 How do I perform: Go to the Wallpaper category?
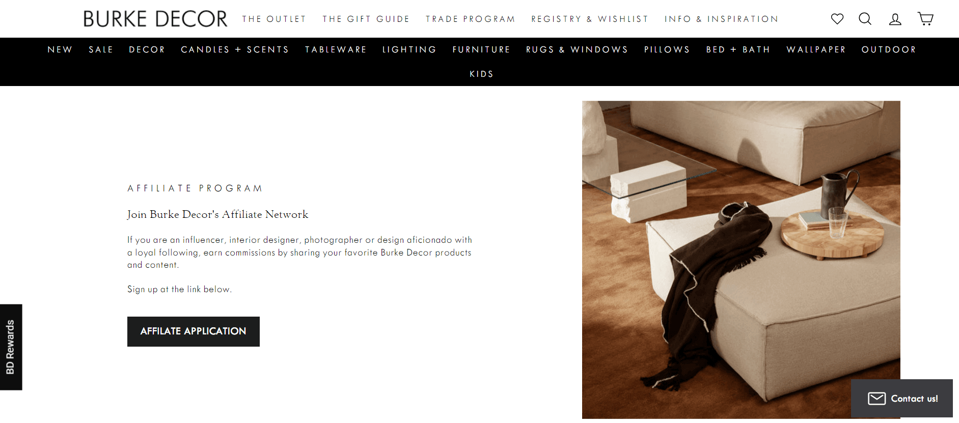(x=816, y=49)
